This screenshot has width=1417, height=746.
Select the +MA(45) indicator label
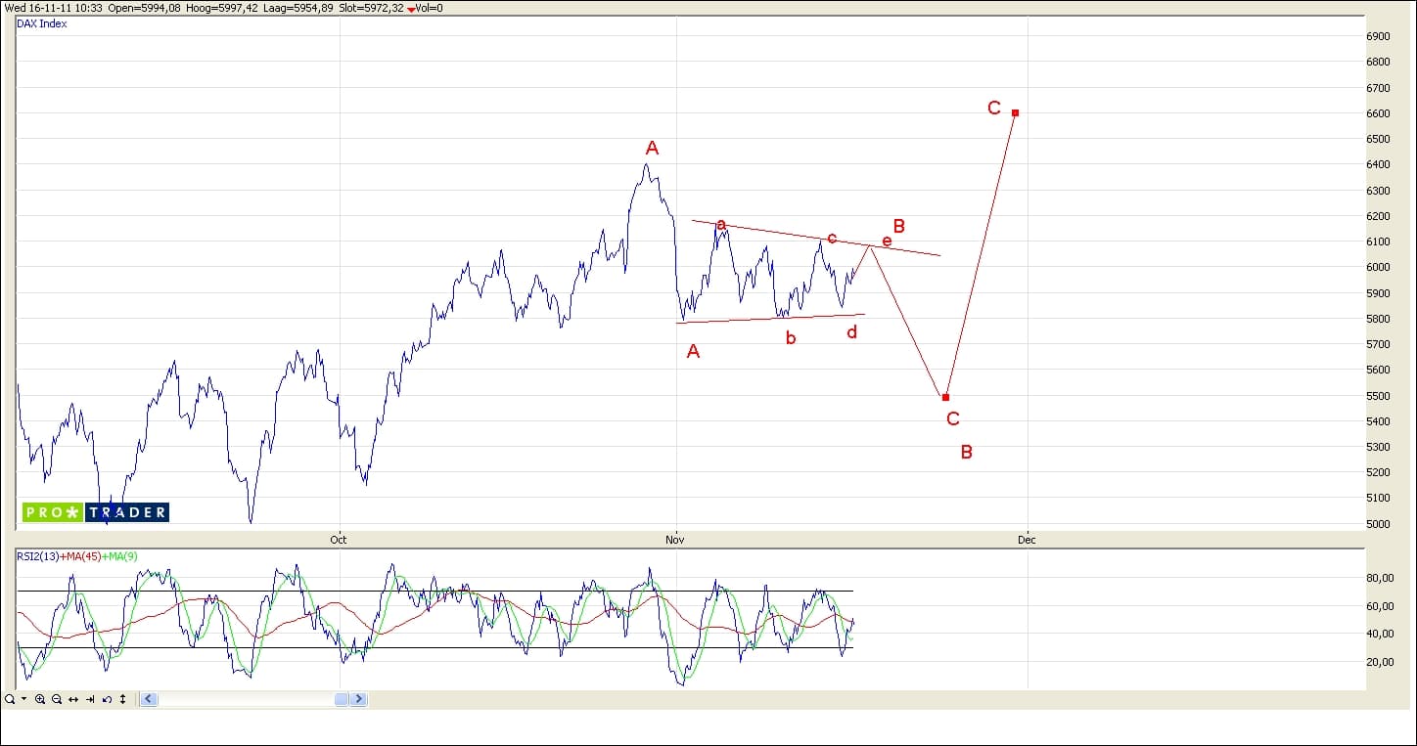80,556
